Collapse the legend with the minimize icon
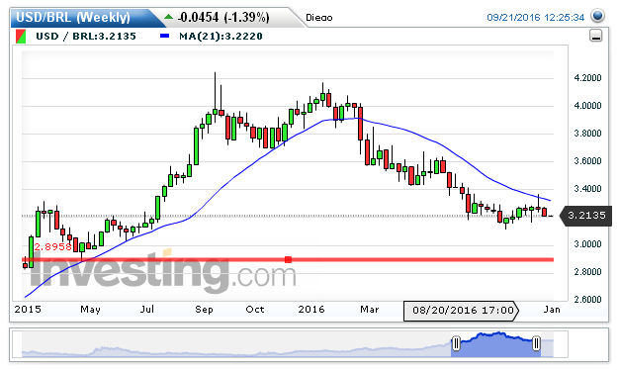The height and width of the screenshot is (370, 619). pos(595,36)
